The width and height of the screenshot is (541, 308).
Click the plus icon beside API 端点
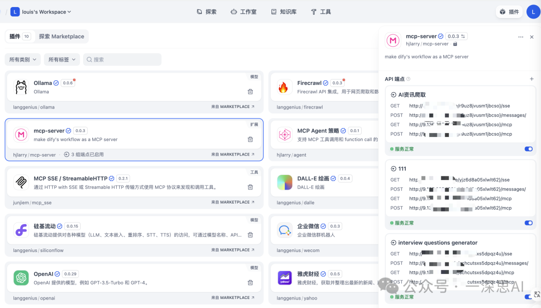click(x=531, y=78)
